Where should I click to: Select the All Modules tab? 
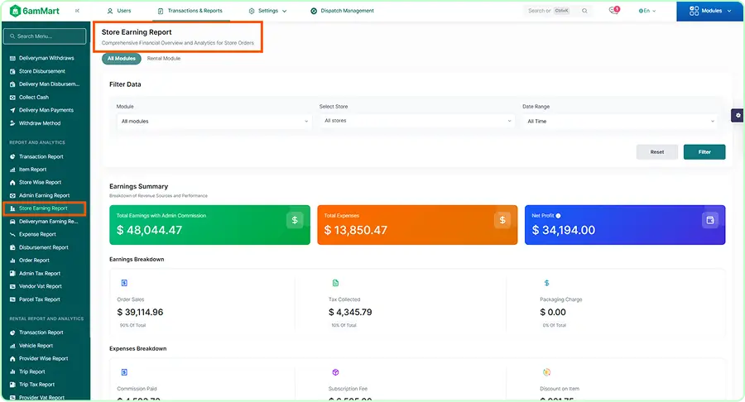click(121, 59)
